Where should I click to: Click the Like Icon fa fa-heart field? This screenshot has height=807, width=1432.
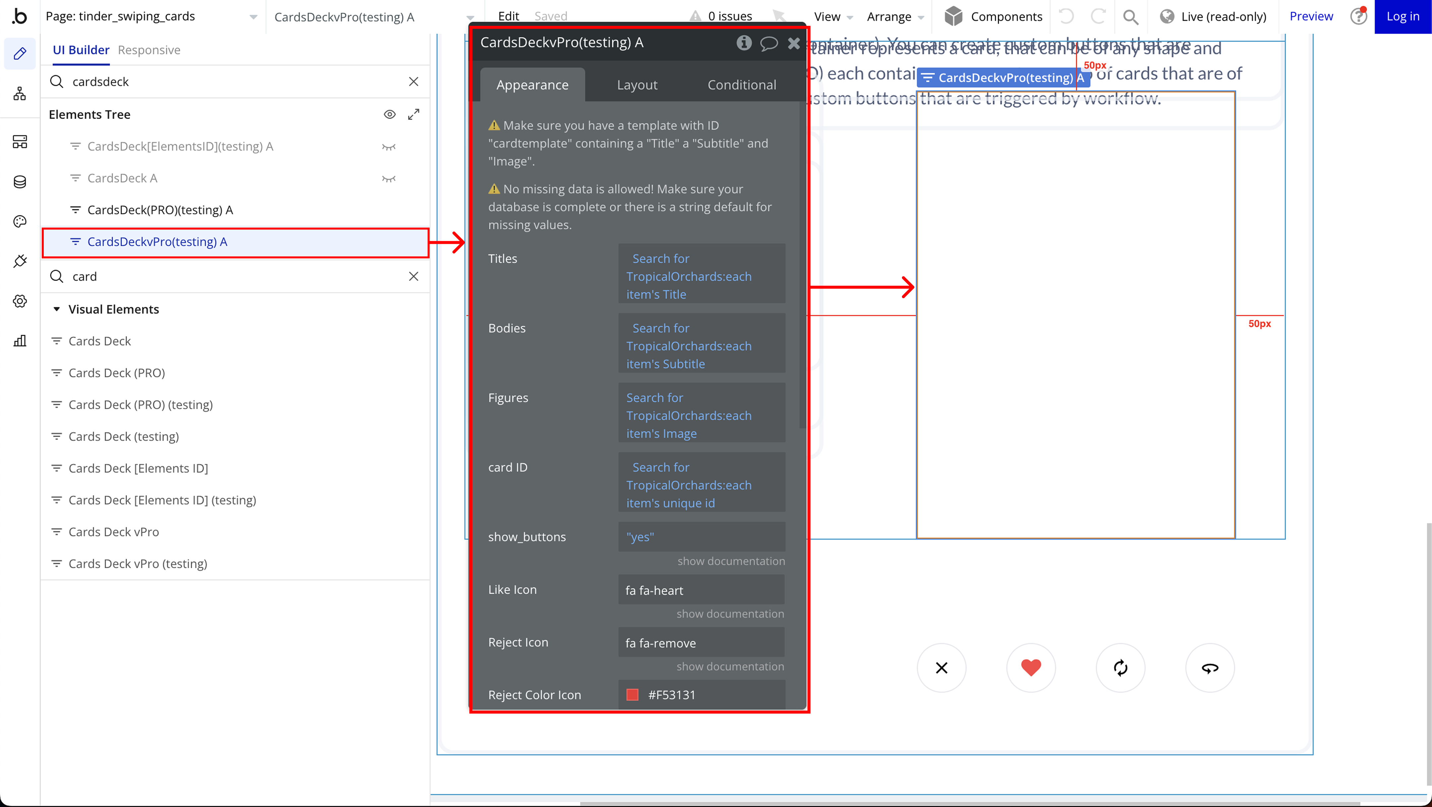point(701,590)
